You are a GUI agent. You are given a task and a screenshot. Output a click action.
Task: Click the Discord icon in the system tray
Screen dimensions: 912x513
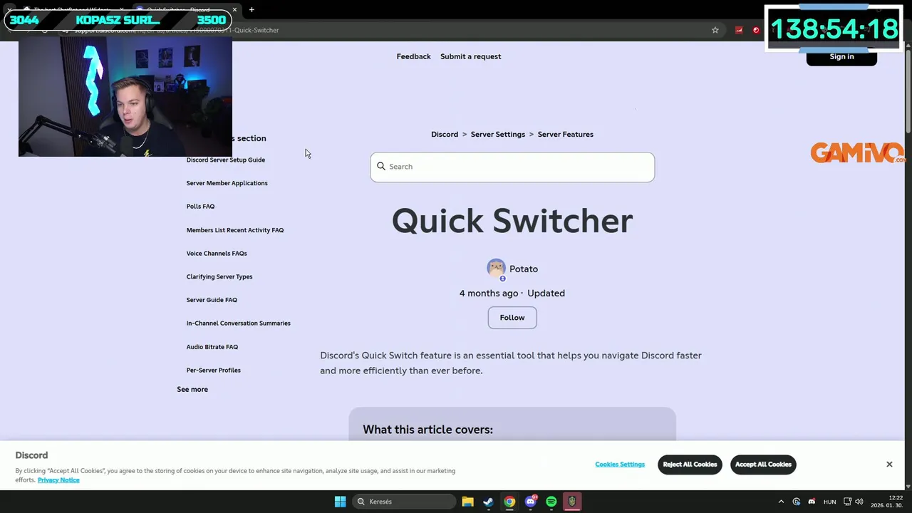tap(812, 502)
